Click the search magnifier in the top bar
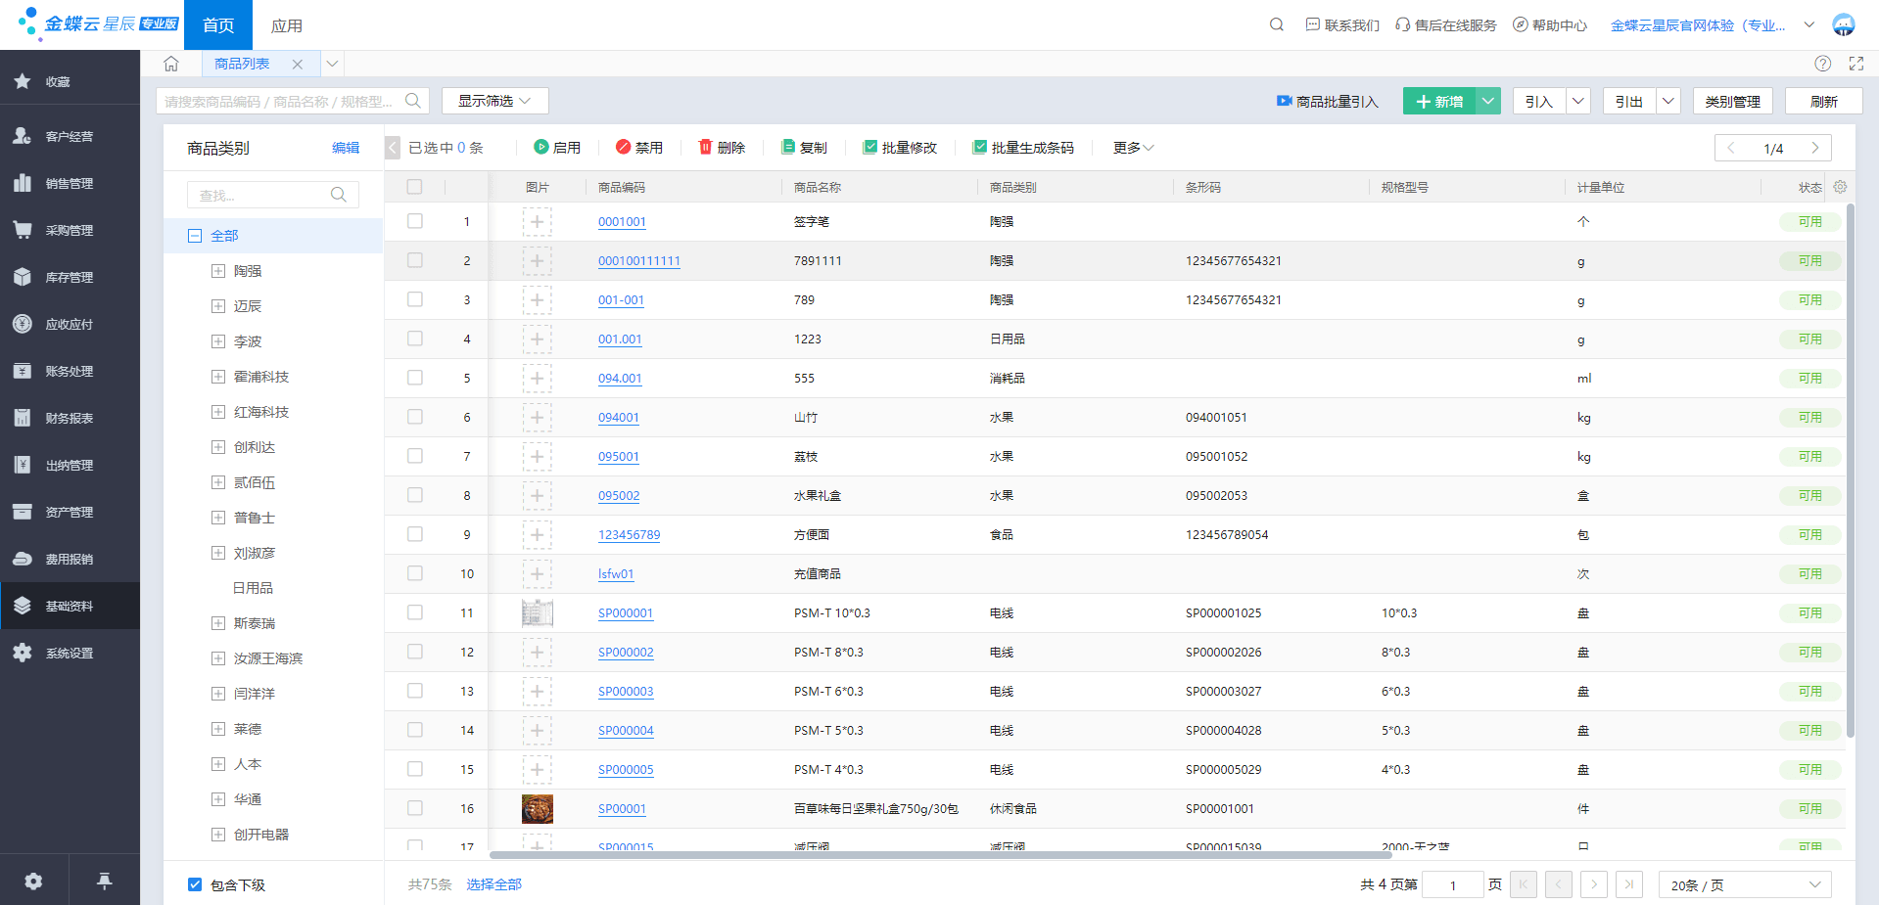This screenshot has height=905, width=1879. point(1277,24)
